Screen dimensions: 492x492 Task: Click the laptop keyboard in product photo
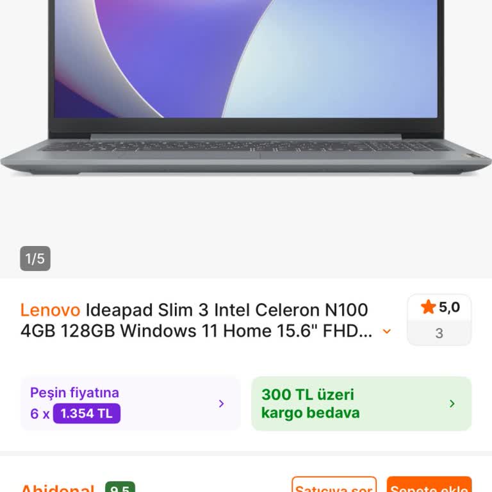point(246,146)
